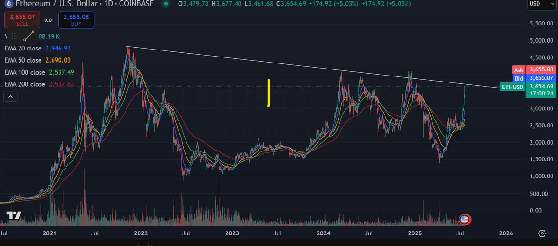
Task: Select the EMA 20 close indicator legend
Action: (x=23, y=48)
